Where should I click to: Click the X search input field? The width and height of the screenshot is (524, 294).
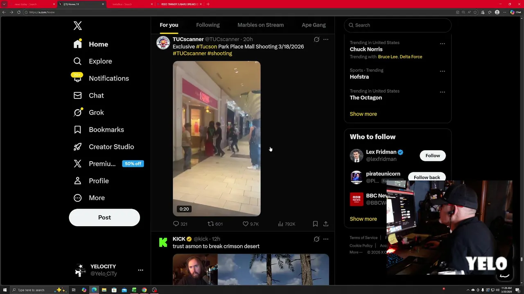[398, 25]
